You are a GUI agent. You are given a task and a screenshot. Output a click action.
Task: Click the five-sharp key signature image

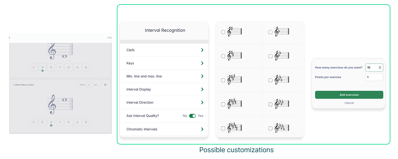point(234,128)
